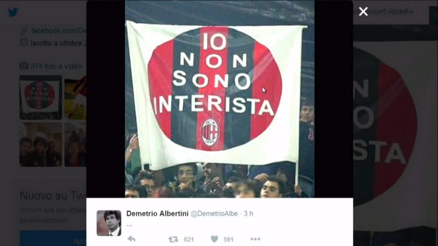Screen dimensions: 438x246
Task: Open the Io Non Sono Interista thumbnail
Action: [x=40, y=97]
